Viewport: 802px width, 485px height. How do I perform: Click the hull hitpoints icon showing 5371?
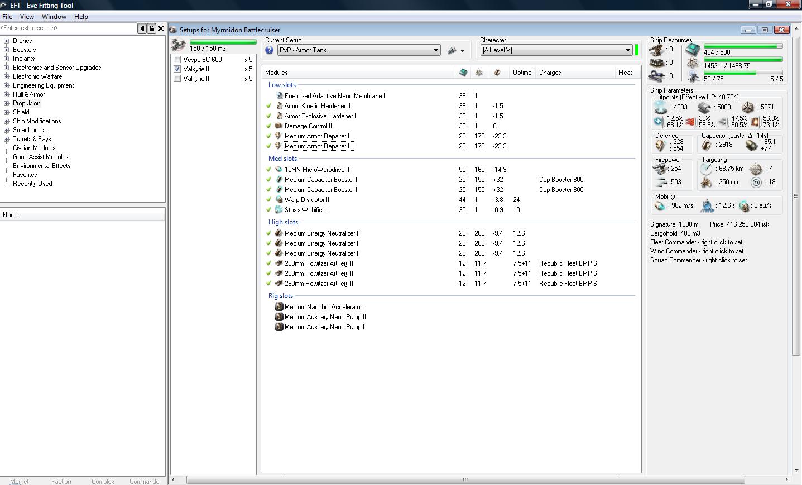(748, 107)
